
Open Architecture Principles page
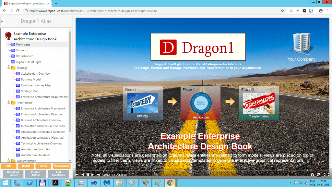tap(35, 149)
